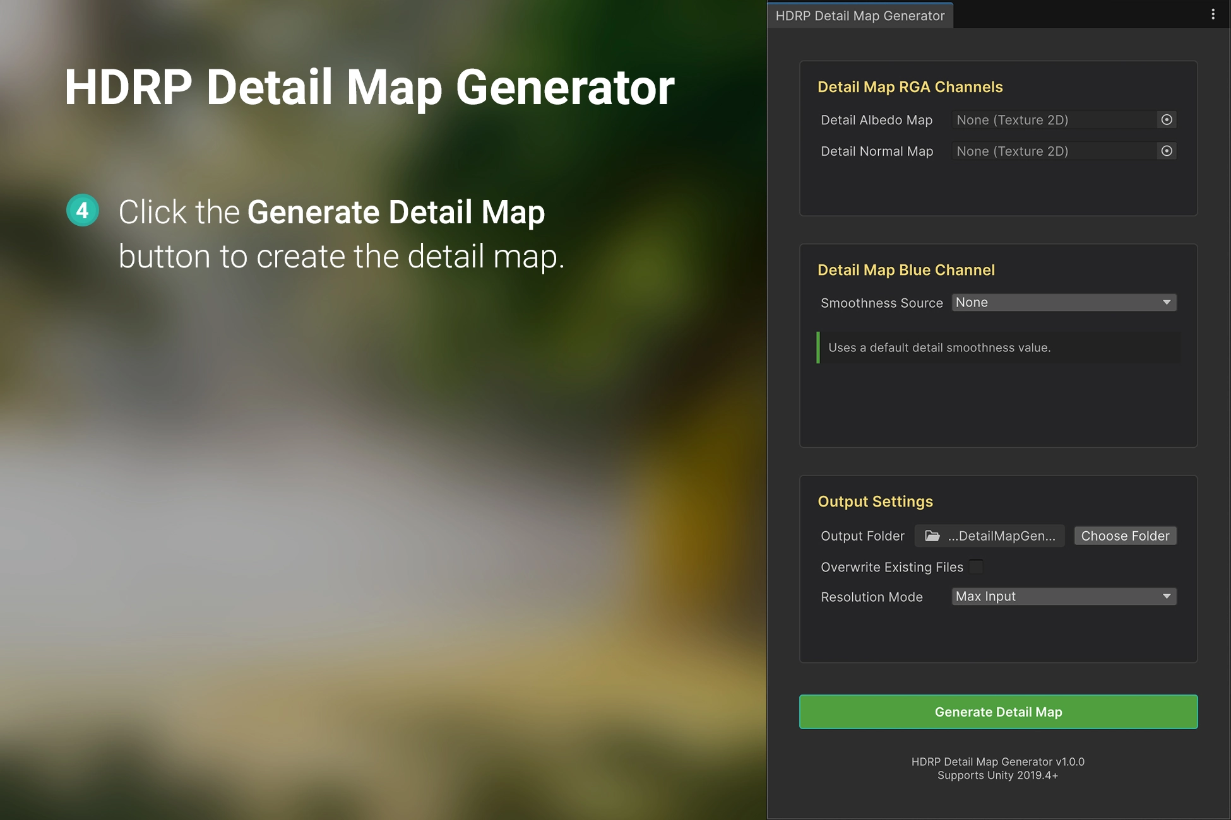Enable Overwrite Existing Files checkbox

pos(976,566)
